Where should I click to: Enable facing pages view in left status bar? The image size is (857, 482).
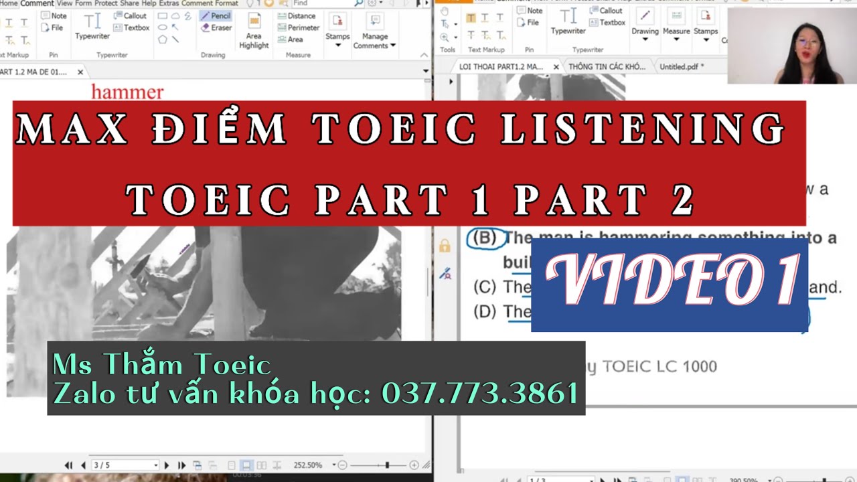coord(262,465)
